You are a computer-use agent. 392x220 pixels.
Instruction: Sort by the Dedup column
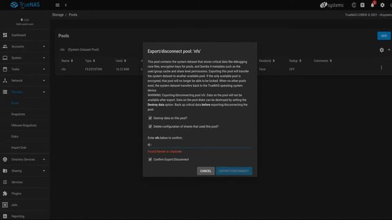pyautogui.click(x=295, y=61)
